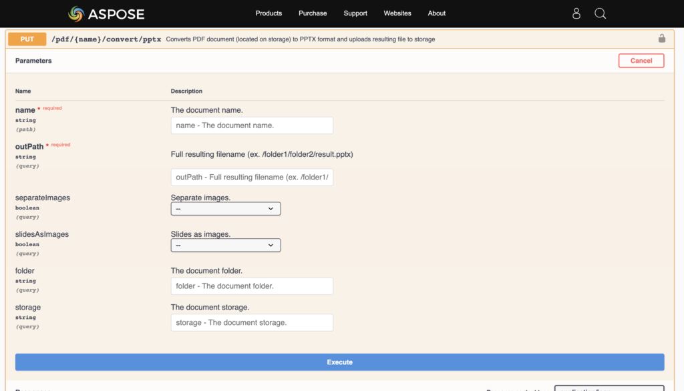Select the Support menu item
This screenshot has height=391, width=684.
pos(355,13)
